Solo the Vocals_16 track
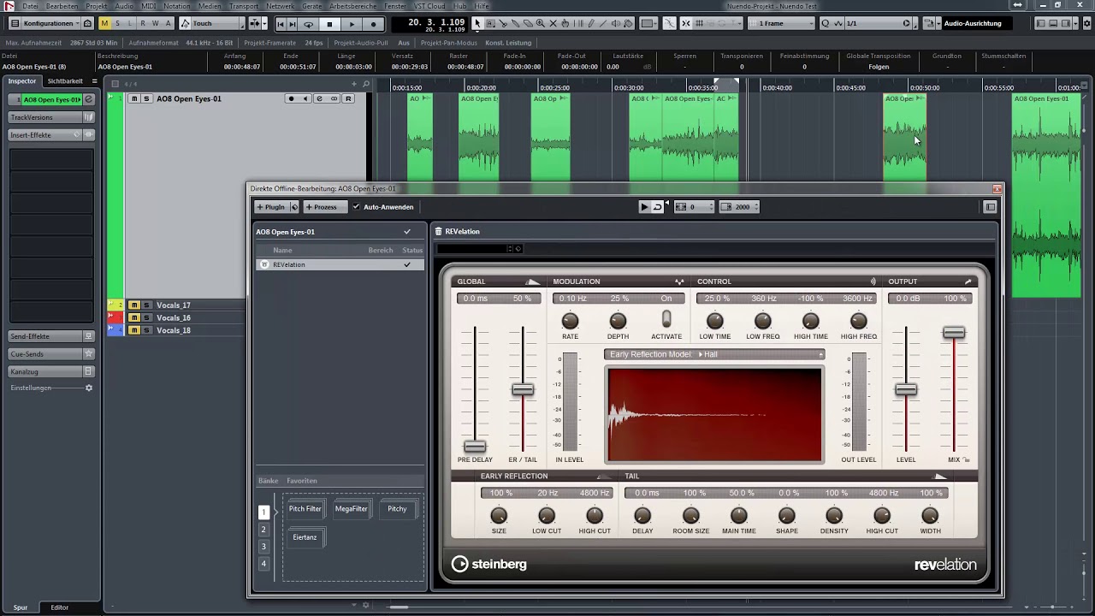This screenshot has width=1095, height=616. tap(146, 317)
